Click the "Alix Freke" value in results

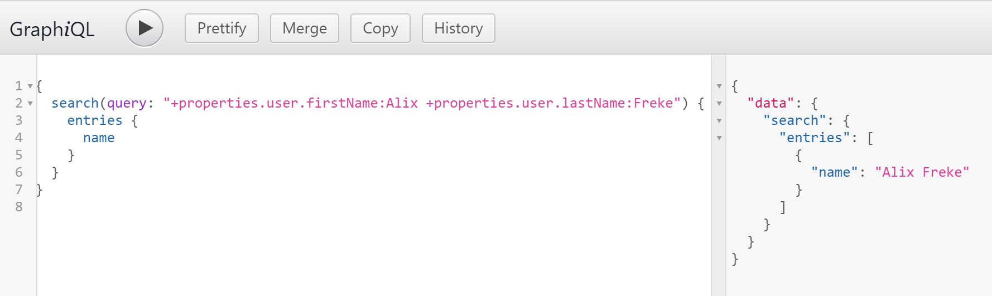[922, 172]
